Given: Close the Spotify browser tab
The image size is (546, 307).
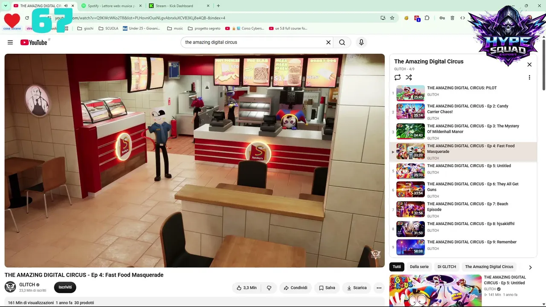Looking at the screenshot, I should 140,6.
